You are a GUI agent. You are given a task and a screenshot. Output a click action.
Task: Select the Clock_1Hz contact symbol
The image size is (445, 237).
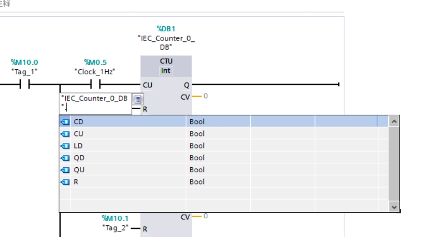click(95, 85)
